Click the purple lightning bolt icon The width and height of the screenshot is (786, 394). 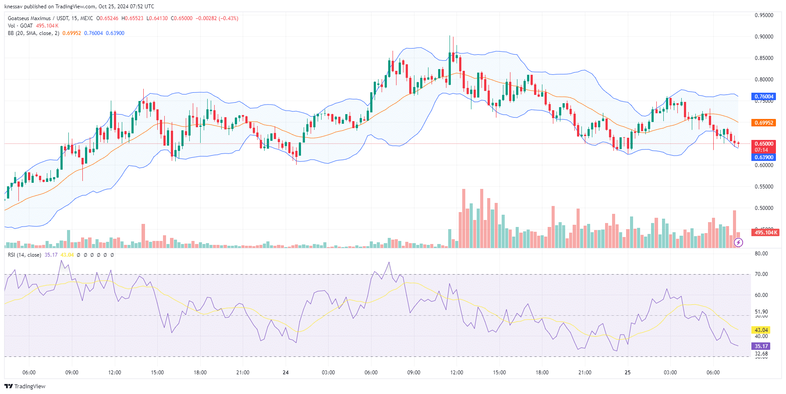[x=738, y=242]
